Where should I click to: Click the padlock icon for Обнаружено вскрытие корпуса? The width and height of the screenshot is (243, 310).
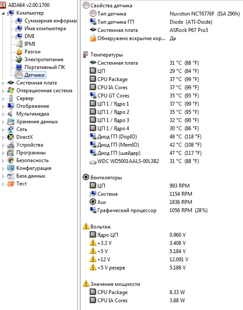pos(93,38)
